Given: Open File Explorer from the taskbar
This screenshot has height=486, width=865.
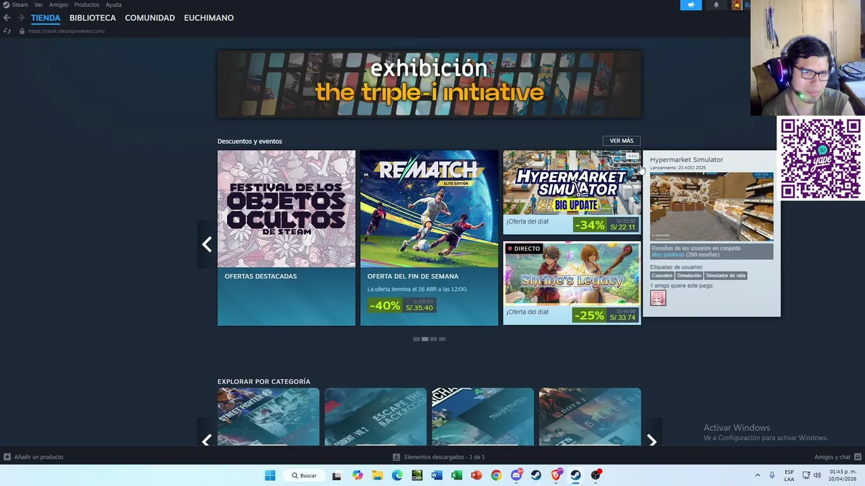Looking at the screenshot, I should (377, 475).
